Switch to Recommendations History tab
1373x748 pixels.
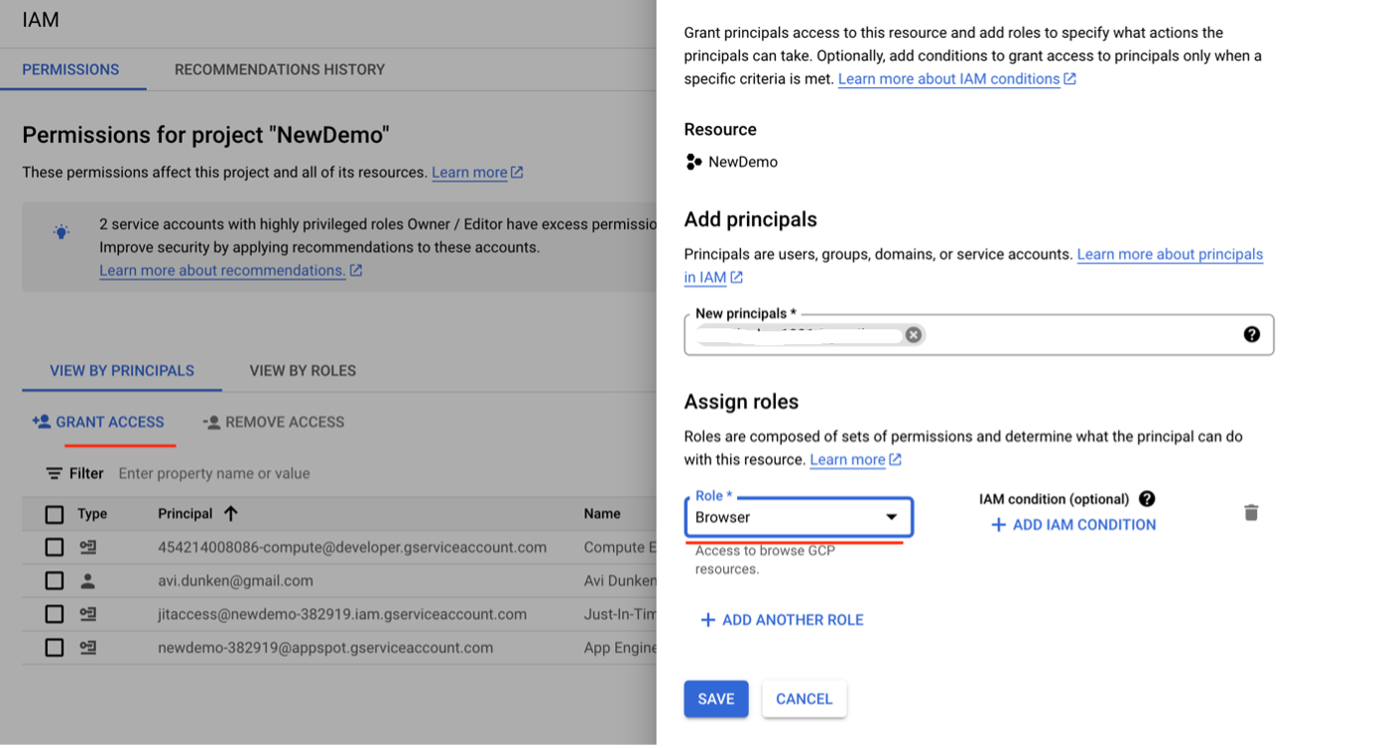280,69
